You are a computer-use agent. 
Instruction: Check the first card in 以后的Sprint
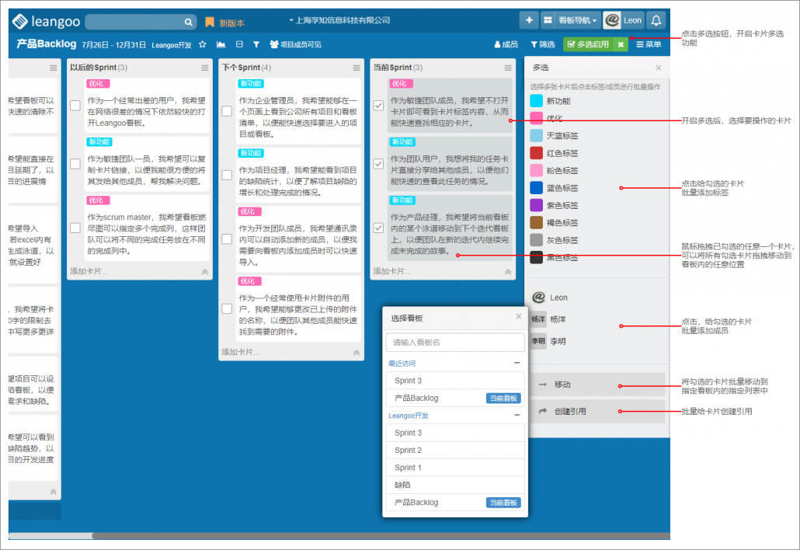[75, 106]
